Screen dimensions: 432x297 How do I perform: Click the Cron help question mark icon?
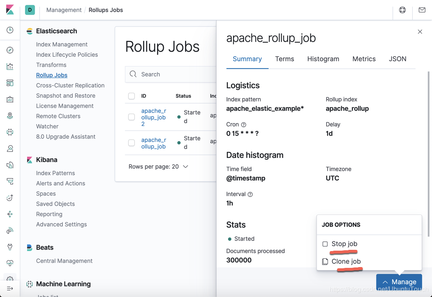click(244, 124)
